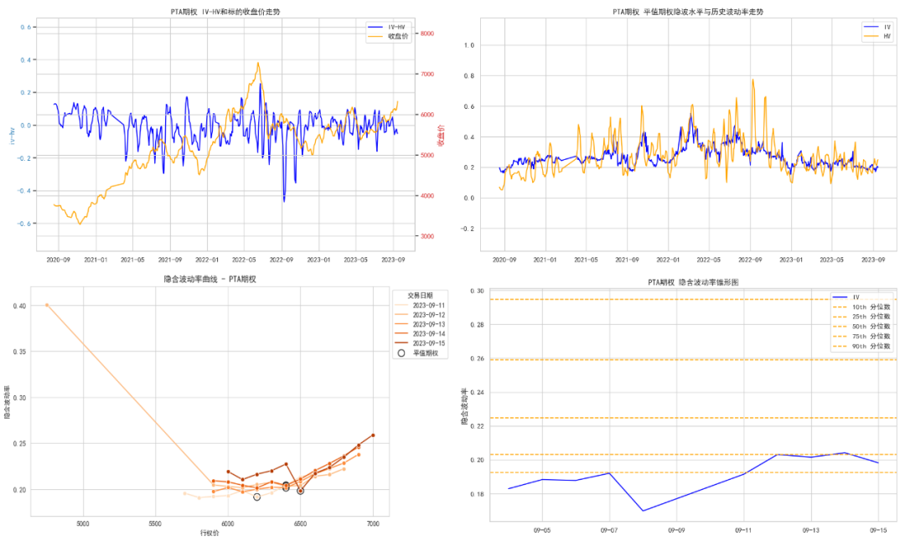Click the orange line swatch next to 'HV'
Viewport: 905px width, 541px height.
(x=871, y=36)
